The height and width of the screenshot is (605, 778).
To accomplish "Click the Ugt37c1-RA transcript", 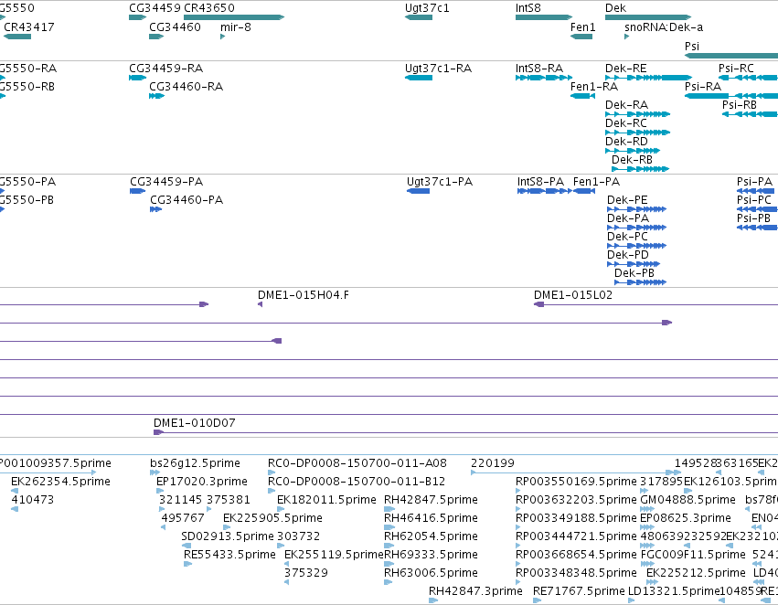I will [x=419, y=78].
